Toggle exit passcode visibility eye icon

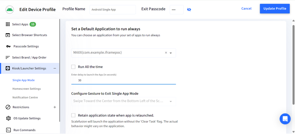tap(189, 9)
